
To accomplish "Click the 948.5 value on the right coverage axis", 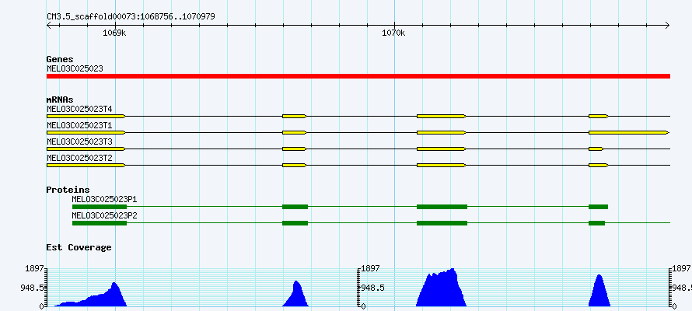I will click(683, 288).
